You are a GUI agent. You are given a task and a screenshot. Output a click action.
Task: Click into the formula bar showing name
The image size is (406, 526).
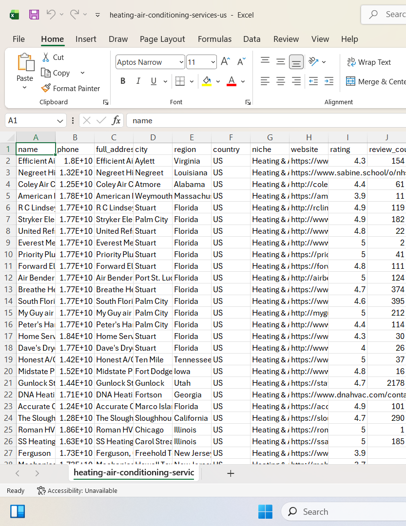pyautogui.click(x=266, y=120)
